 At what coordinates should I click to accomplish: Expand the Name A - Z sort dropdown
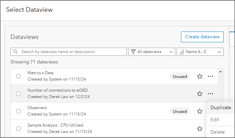click(200, 52)
